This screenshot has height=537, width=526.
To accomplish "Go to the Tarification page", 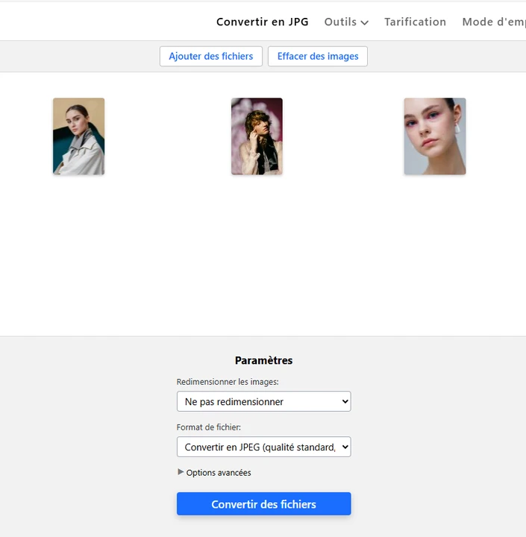I will click(x=415, y=22).
